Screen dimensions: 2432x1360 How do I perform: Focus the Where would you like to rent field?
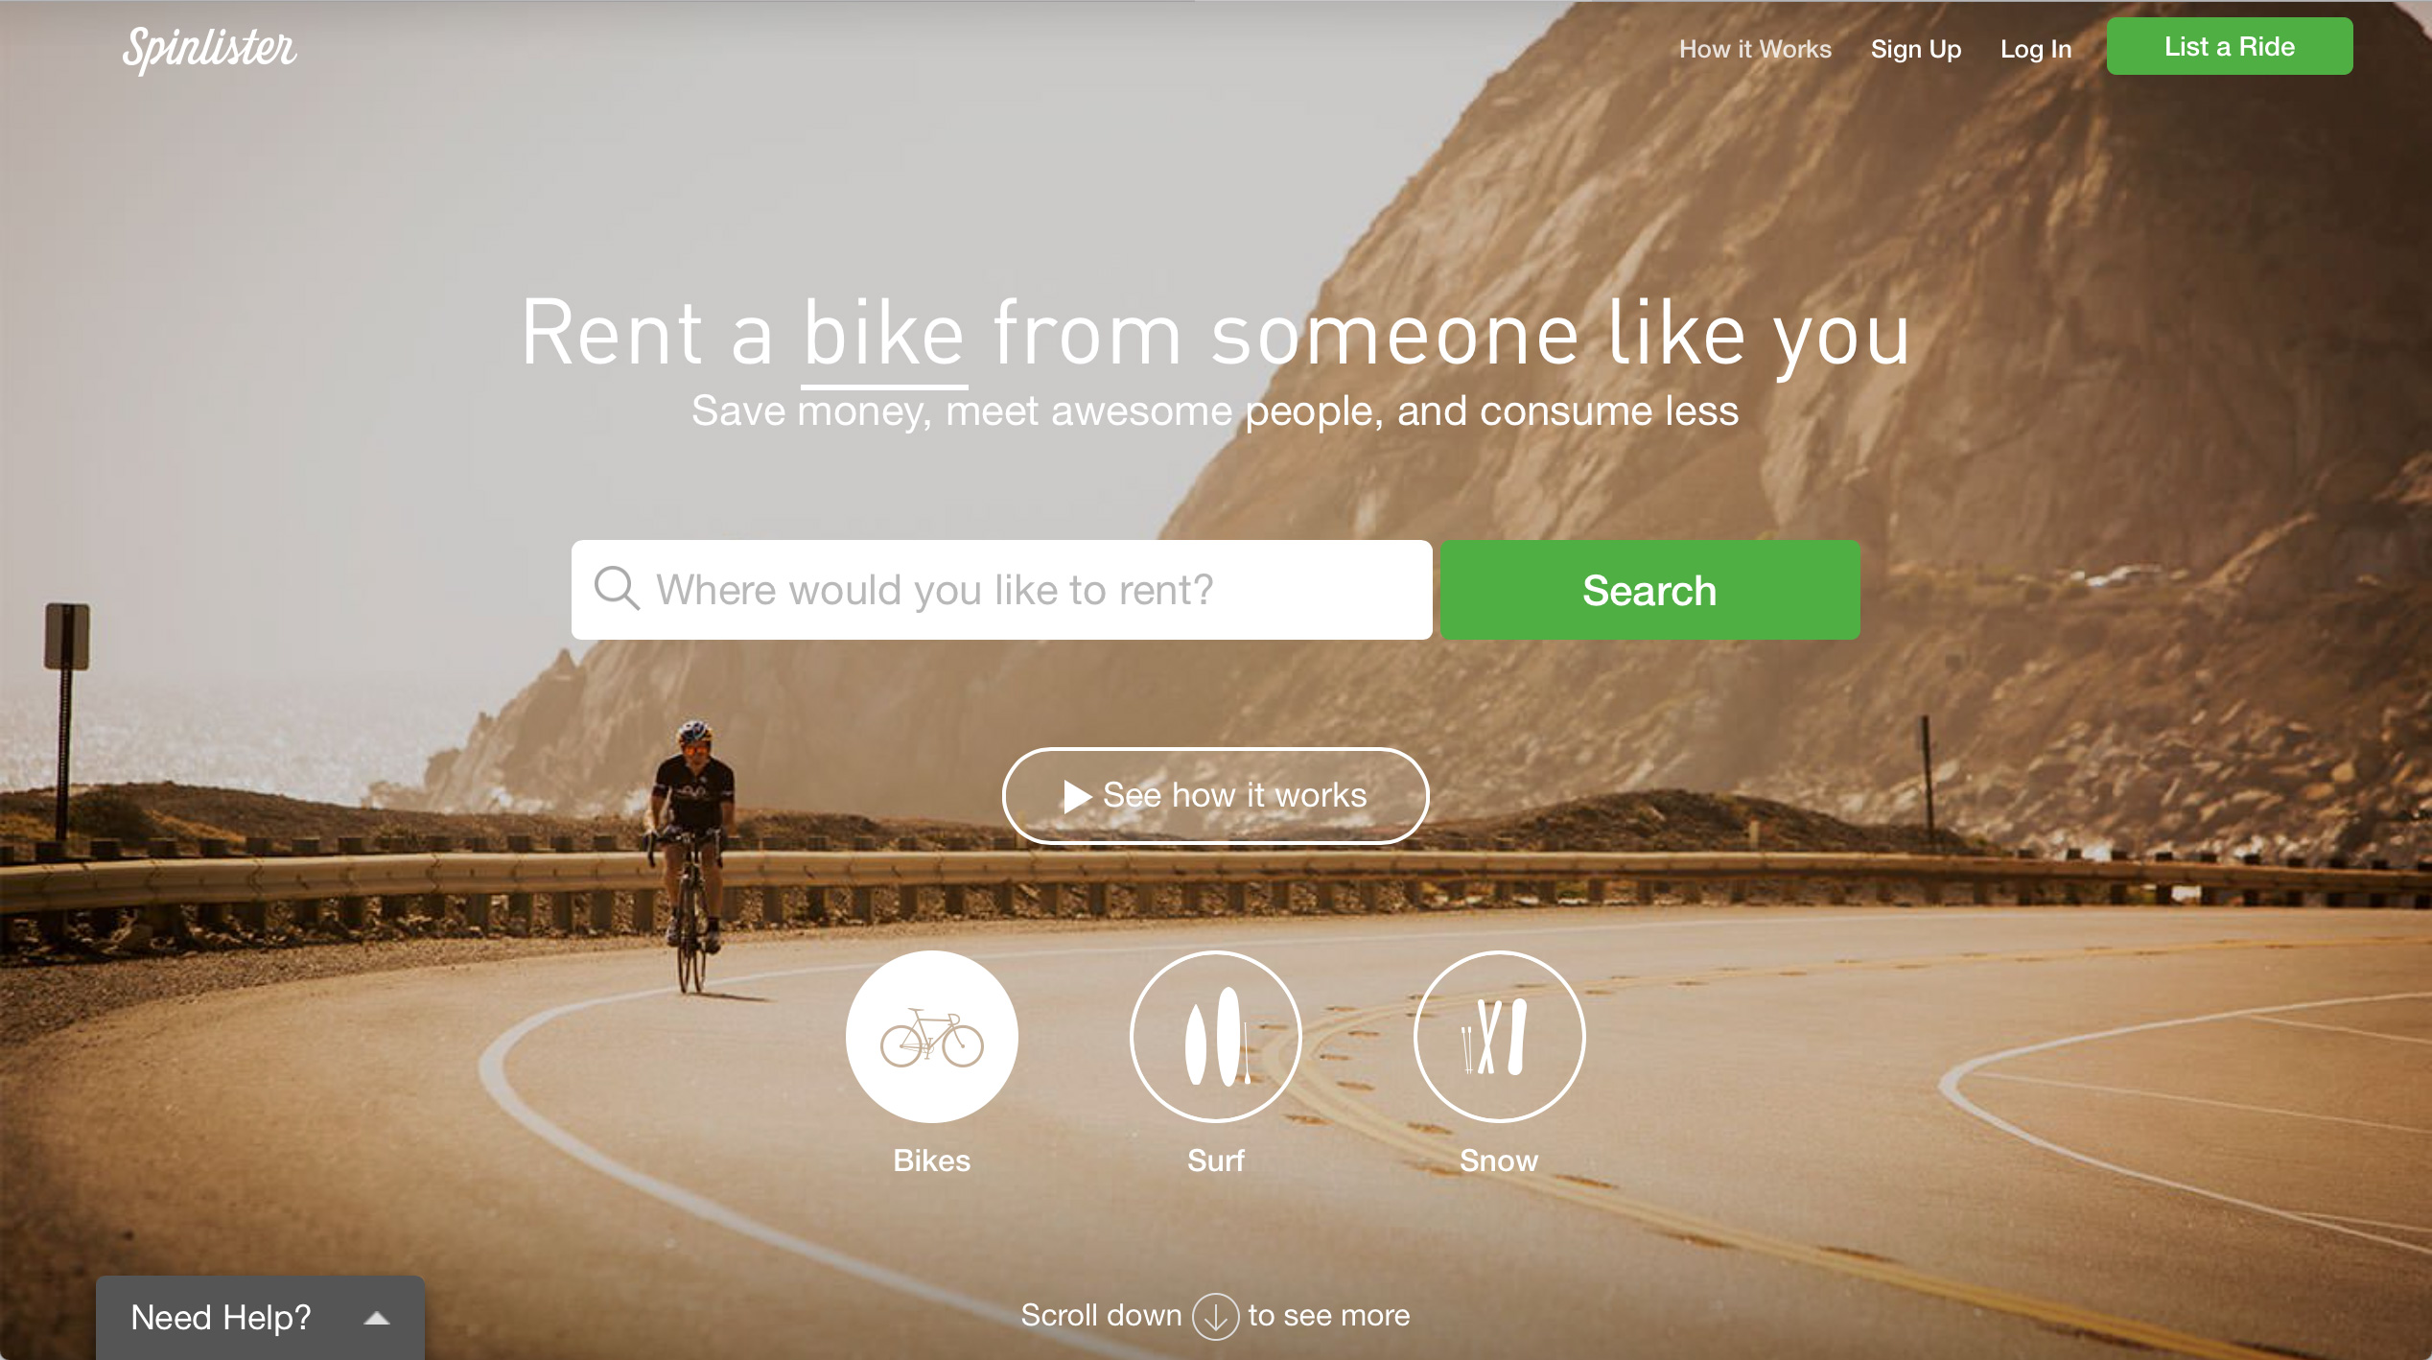pyautogui.click(x=1001, y=590)
